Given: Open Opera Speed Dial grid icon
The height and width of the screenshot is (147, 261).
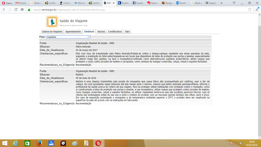Looking at the screenshot, I should point(22,9).
